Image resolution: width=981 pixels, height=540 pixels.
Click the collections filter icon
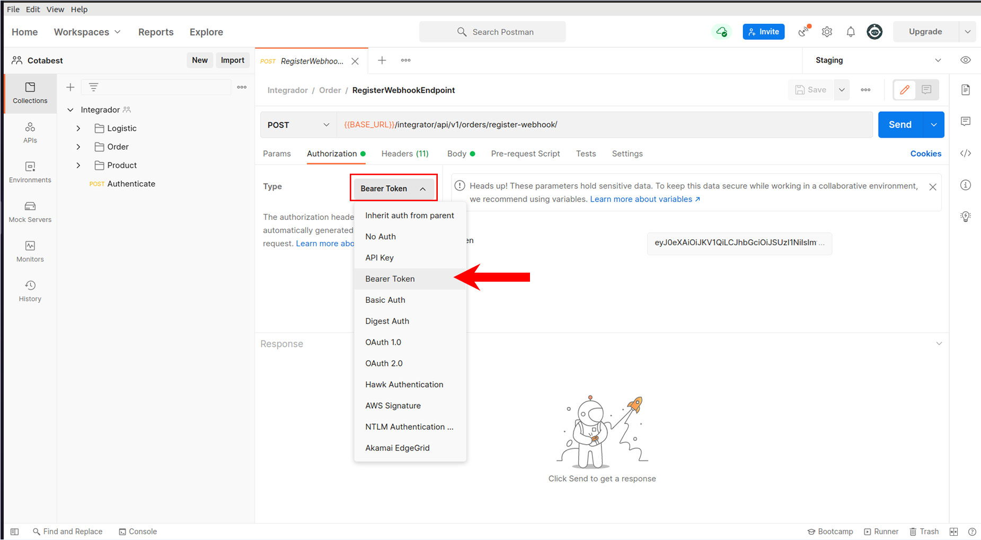click(x=93, y=87)
